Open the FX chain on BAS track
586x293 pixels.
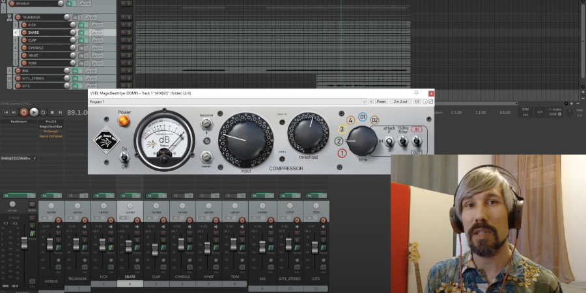[76, 70]
